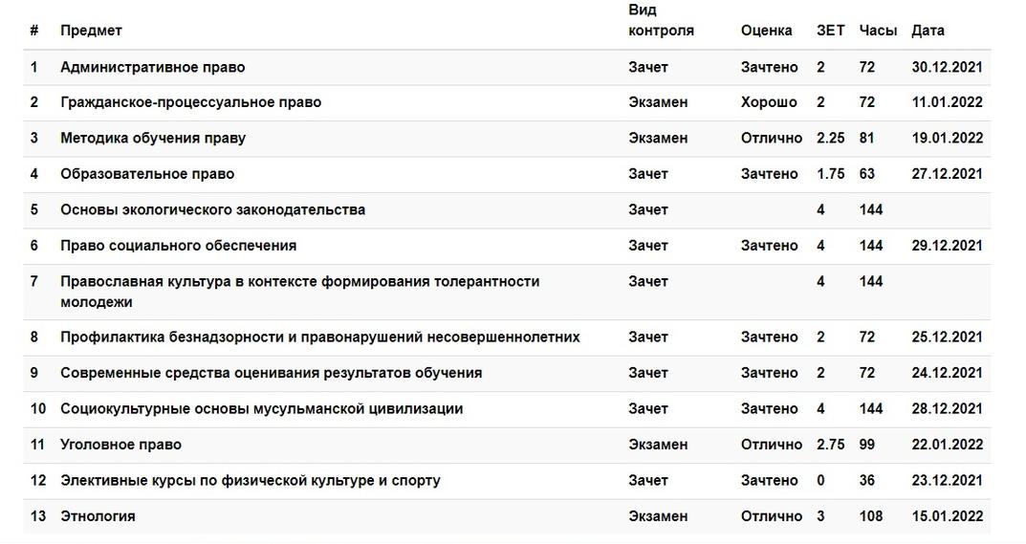Click the Оценка column header
The height and width of the screenshot is (544, 1026).
[x=766, y=30]
